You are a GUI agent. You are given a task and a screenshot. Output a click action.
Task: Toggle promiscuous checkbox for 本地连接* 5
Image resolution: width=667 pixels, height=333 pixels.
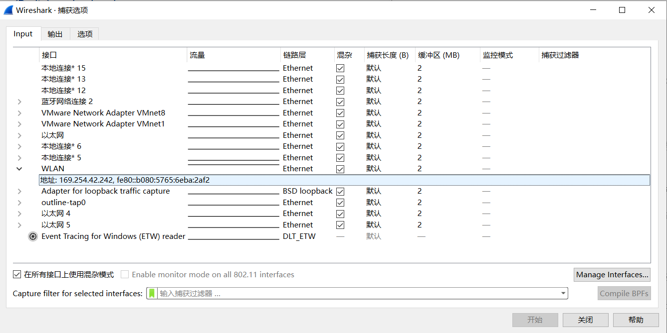340,158
